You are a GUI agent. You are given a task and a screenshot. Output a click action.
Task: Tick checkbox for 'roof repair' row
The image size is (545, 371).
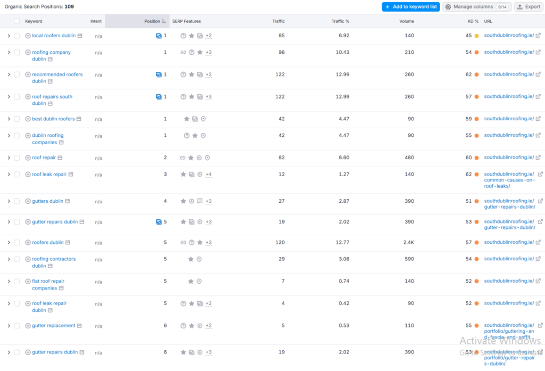click(16, 158)
